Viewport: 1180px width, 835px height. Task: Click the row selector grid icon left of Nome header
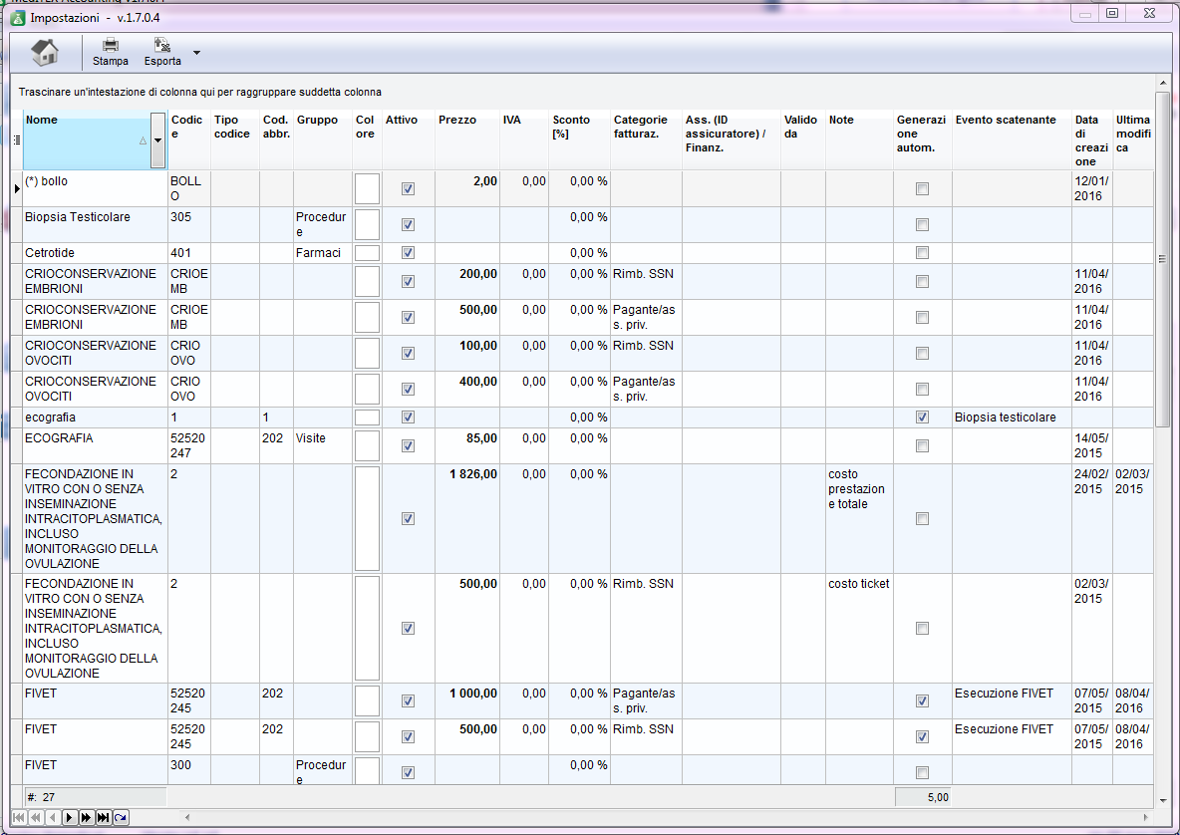point(17,139)
